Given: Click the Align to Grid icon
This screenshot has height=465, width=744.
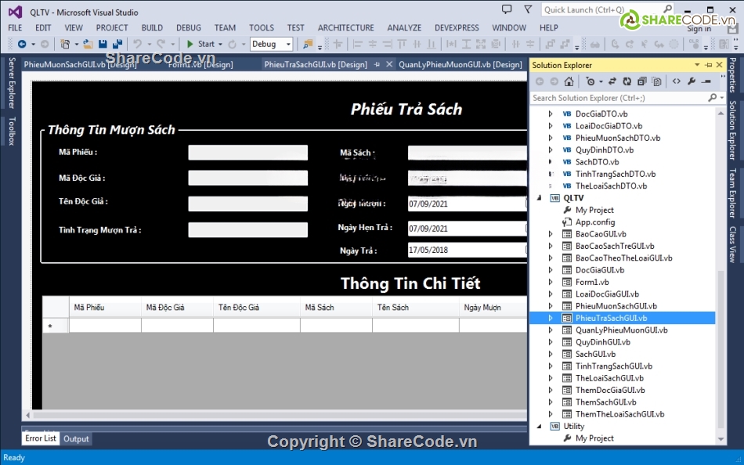Looking at the screenshot, I should point(338,44).
